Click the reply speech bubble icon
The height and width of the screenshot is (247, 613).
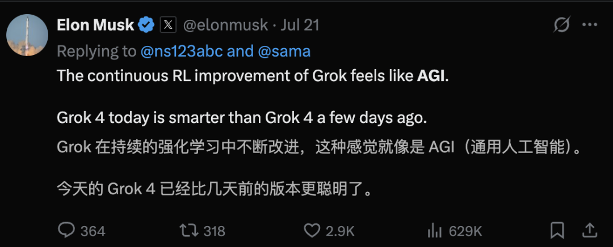tap(67, 230)
